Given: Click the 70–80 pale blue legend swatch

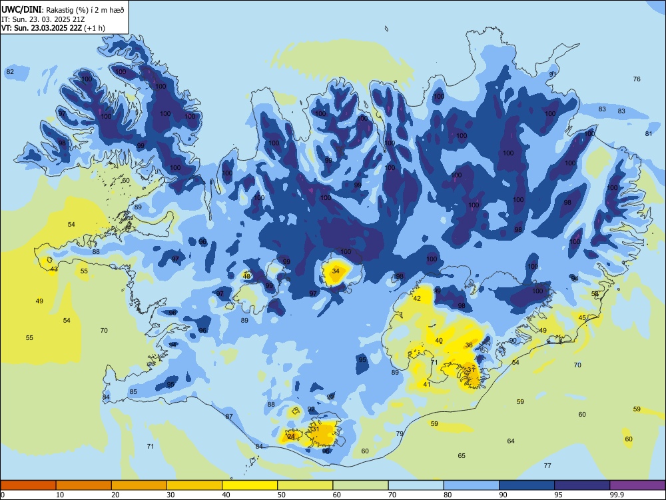Looking at the screenshot, I should point(416,485).
